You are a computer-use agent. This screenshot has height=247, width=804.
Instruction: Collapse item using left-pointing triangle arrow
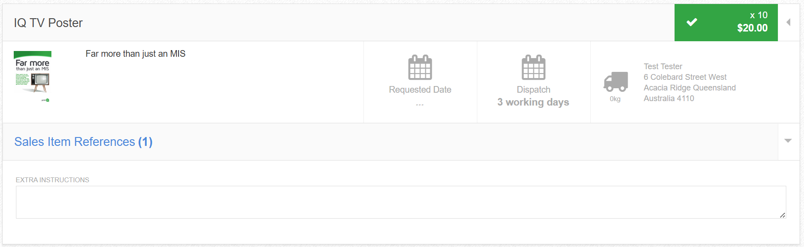point(788,22)
